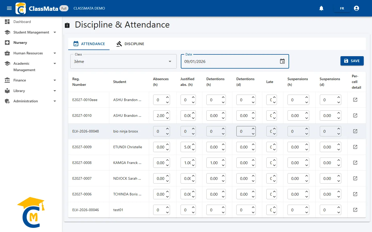Open per-cell detail for test01 row
372x232 pixels.
coord(355,210)
